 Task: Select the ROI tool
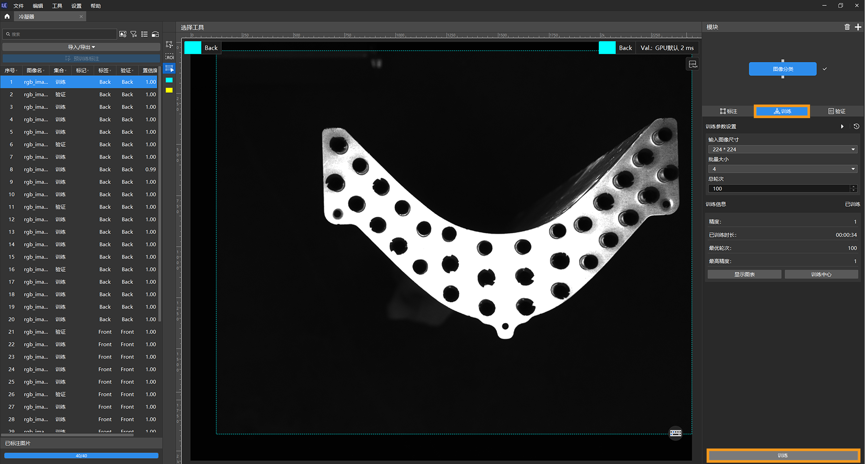[x=169, y=56]
